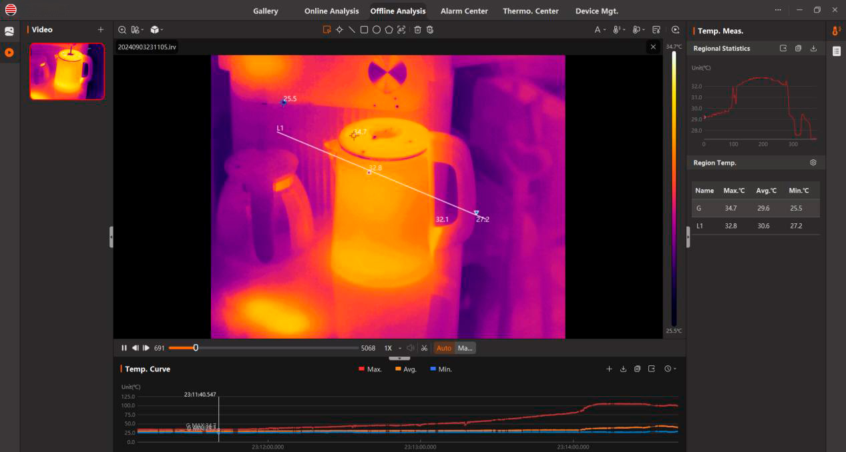
Task: Step back one frame
Action: 135,348
